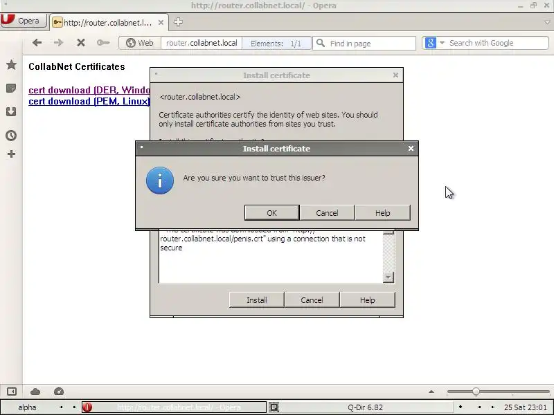
Task: Click cert download (DER, Windows) link
Action: (89, 90)
